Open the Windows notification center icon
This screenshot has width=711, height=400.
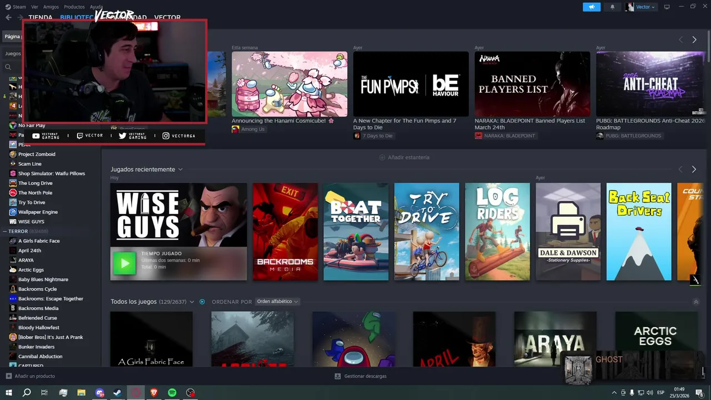pyautogui.click(x=699, y=393)
